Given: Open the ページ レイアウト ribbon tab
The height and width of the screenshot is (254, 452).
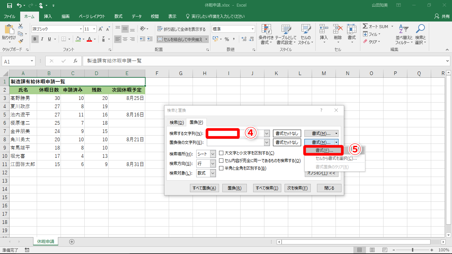Looking at the screenshot, I should [92, 16].
